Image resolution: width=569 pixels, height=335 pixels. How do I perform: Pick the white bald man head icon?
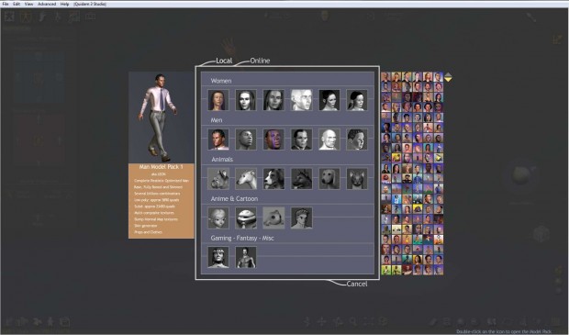pos(329,140)
